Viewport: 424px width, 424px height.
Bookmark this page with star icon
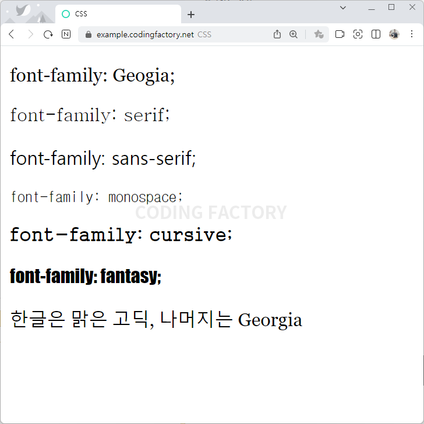click(x=319, y=34)
